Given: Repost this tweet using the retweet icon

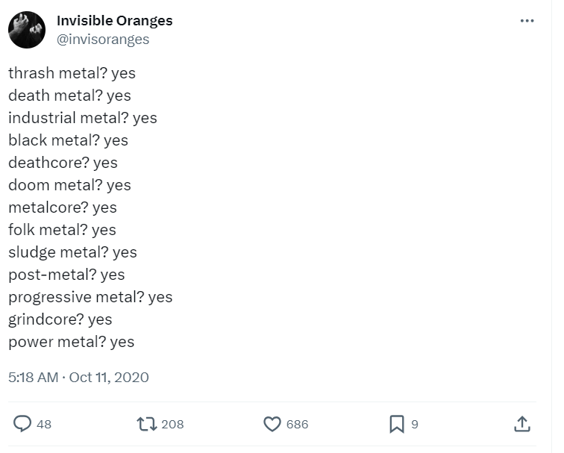Looking at the screenshot, I should (x=146, y=424).
